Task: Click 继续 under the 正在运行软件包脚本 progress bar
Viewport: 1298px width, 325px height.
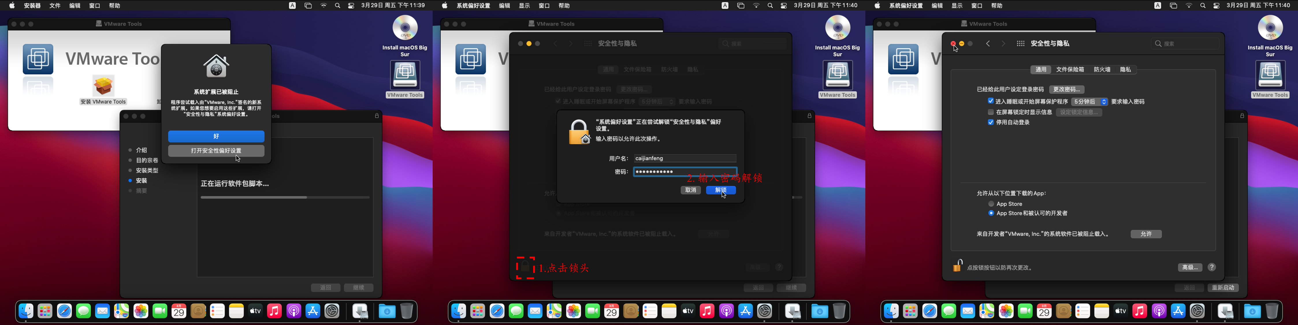Action: (359, 288)
